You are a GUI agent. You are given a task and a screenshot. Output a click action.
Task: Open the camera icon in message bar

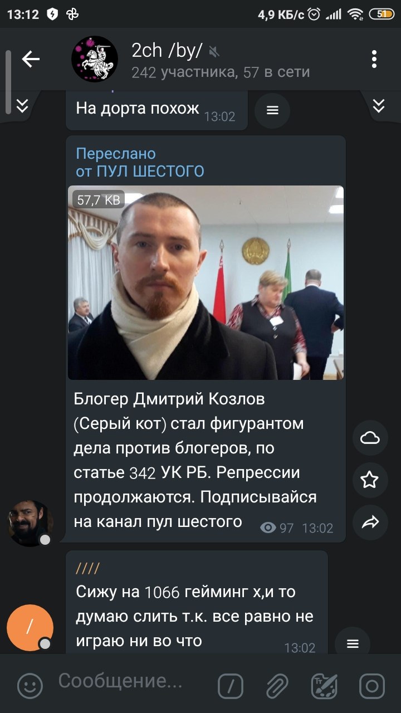pyautogui.click(x=372, y=685)
